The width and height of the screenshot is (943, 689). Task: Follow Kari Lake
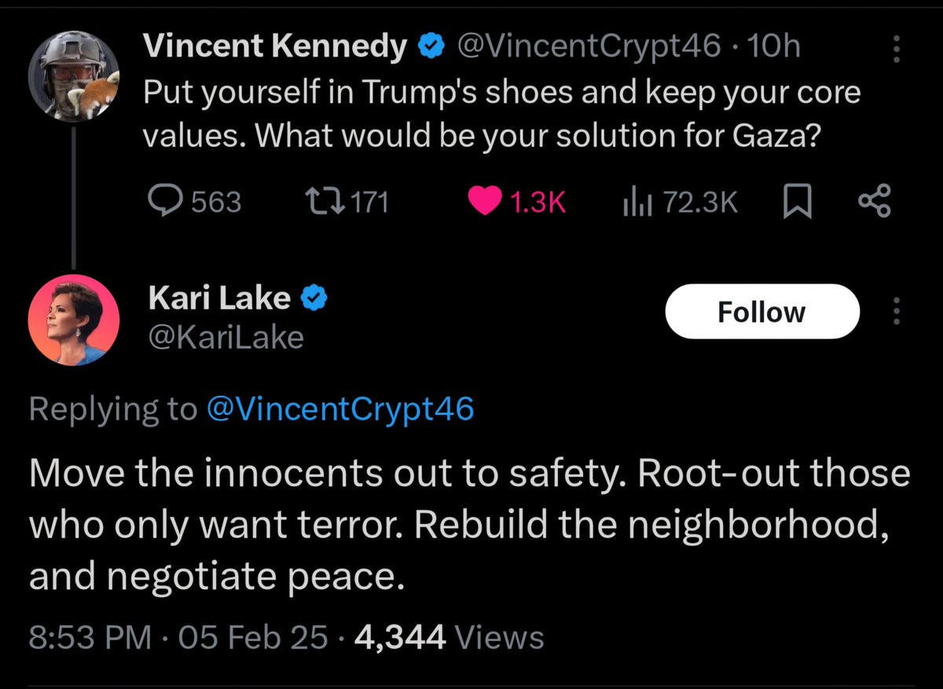[x=761, y=312]
